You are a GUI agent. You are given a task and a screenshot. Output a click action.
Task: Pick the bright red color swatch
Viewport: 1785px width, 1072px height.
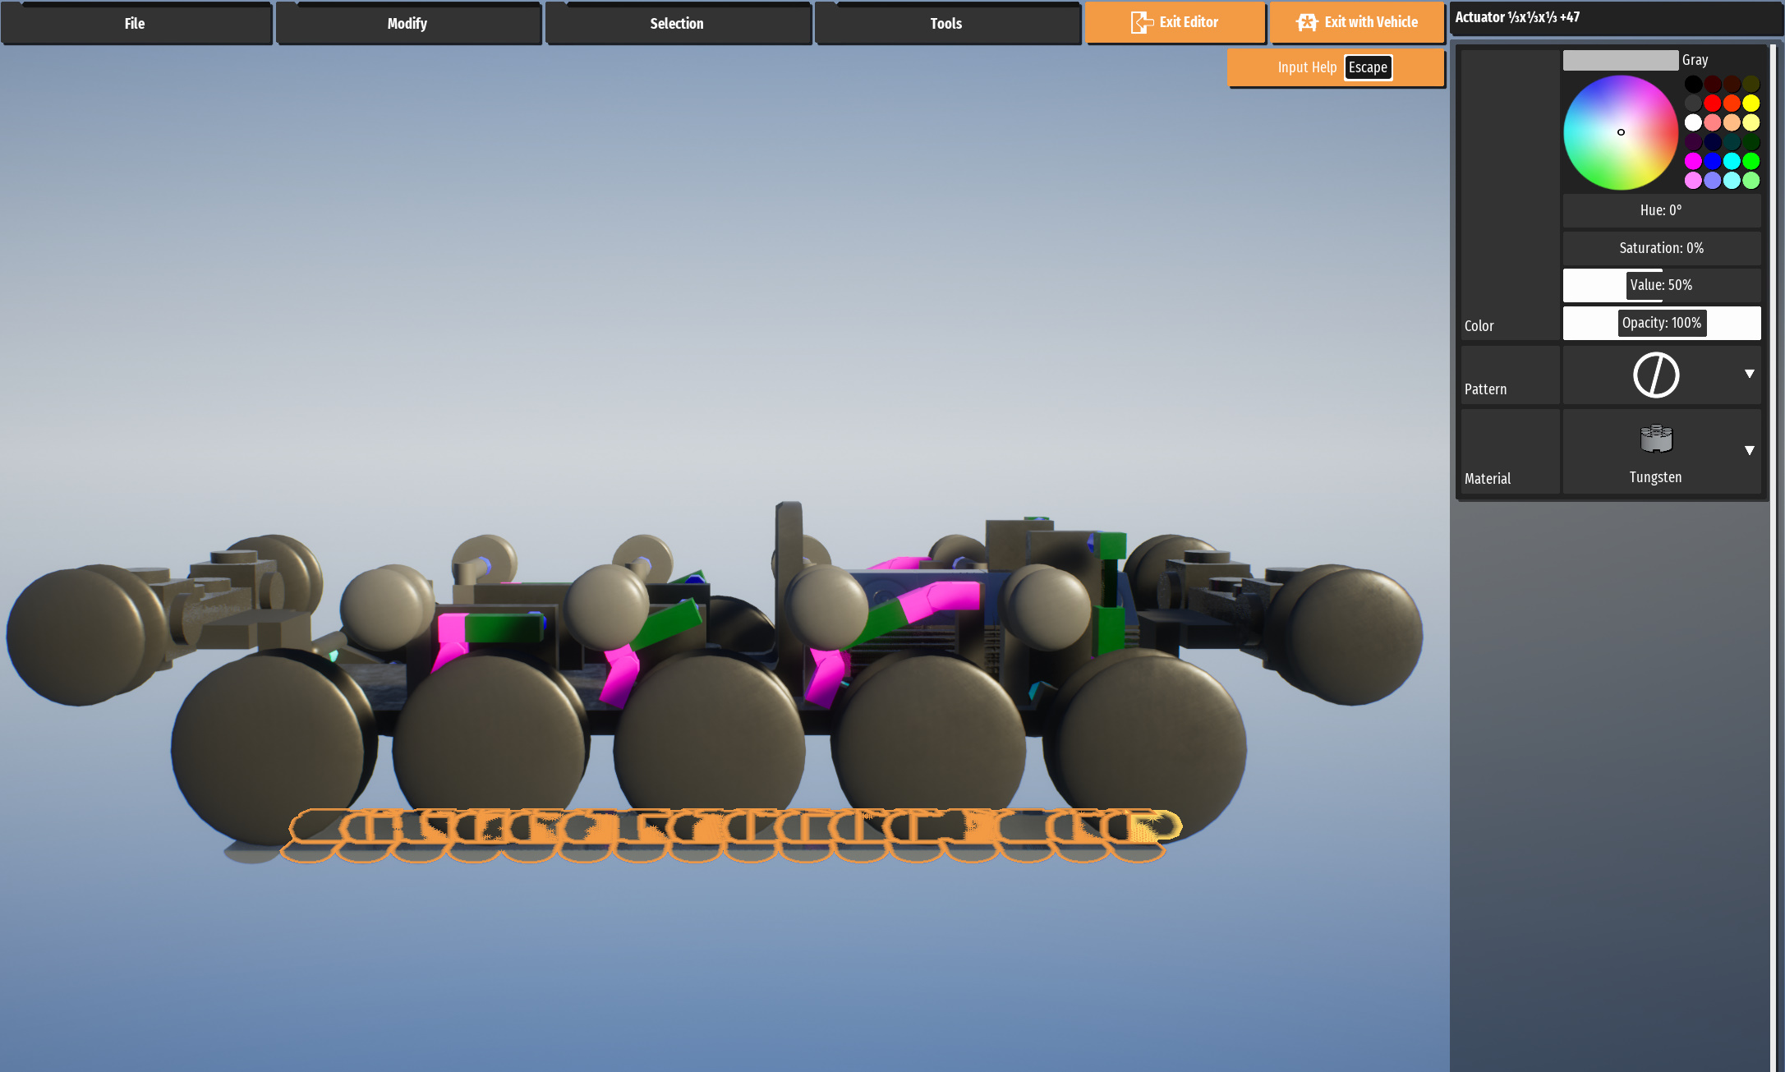click(x=1712, y=103)
